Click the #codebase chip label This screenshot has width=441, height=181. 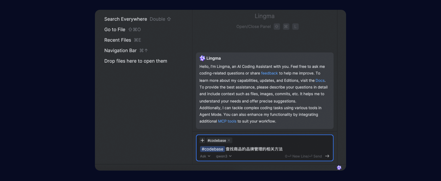point(217,141)
